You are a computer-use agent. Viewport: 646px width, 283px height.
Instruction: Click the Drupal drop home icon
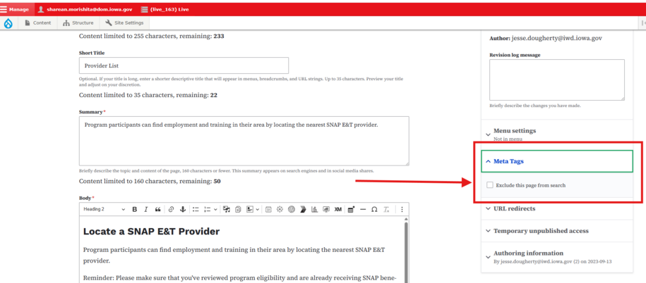tap(8, 23)
